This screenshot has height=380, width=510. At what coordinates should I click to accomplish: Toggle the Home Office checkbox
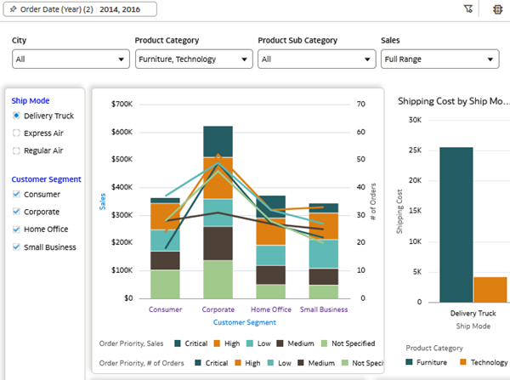click(x=17, y=230)
